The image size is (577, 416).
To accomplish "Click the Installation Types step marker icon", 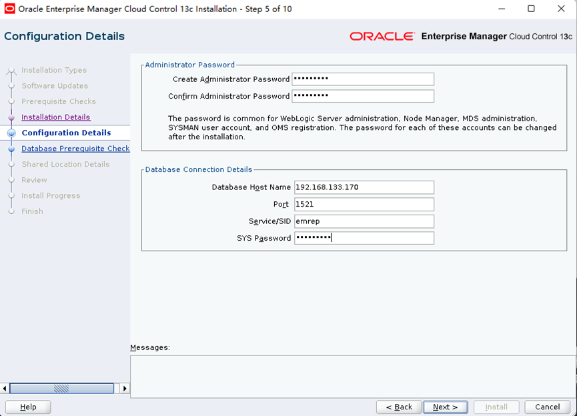I will (11, 70).
